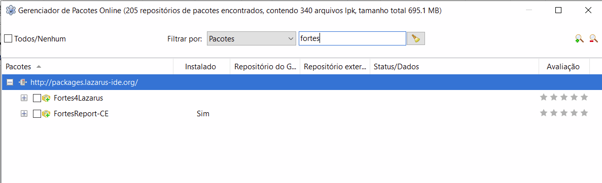Screen dimensions: 602x183
Task: Expand the Fortes4Lazarus tree node
Action: coord(24,98)
